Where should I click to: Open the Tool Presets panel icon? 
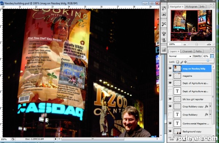(164, 24)
